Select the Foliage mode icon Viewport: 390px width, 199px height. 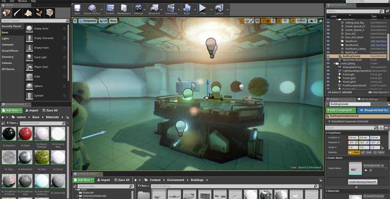[x=39, y=12]
